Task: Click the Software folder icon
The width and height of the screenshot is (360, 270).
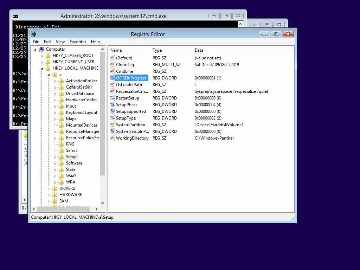Action: 61,163
